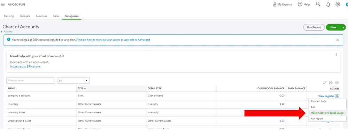Viewport: 348px width, 131px height.
Task: Click the print list icon
Action: point(331,83)
